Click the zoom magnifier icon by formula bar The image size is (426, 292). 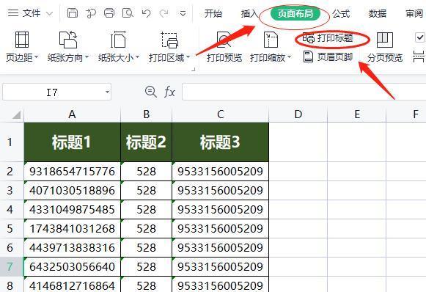(150, 92)
